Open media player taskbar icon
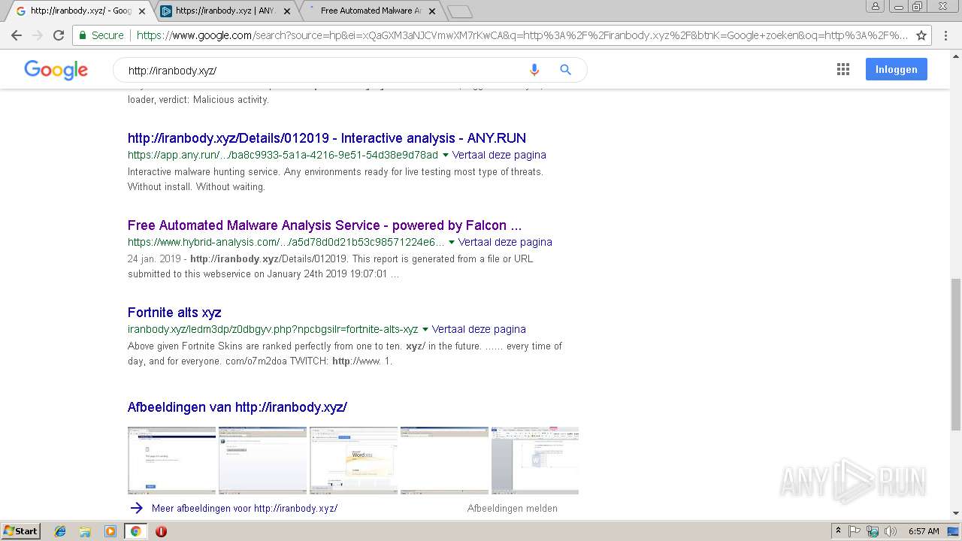Screen dimensions: 962x541 click(110, 531)
